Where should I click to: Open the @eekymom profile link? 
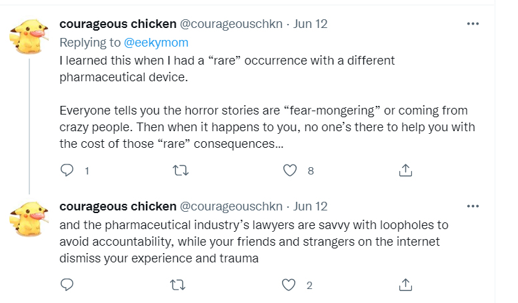click(x=156, y=42)
